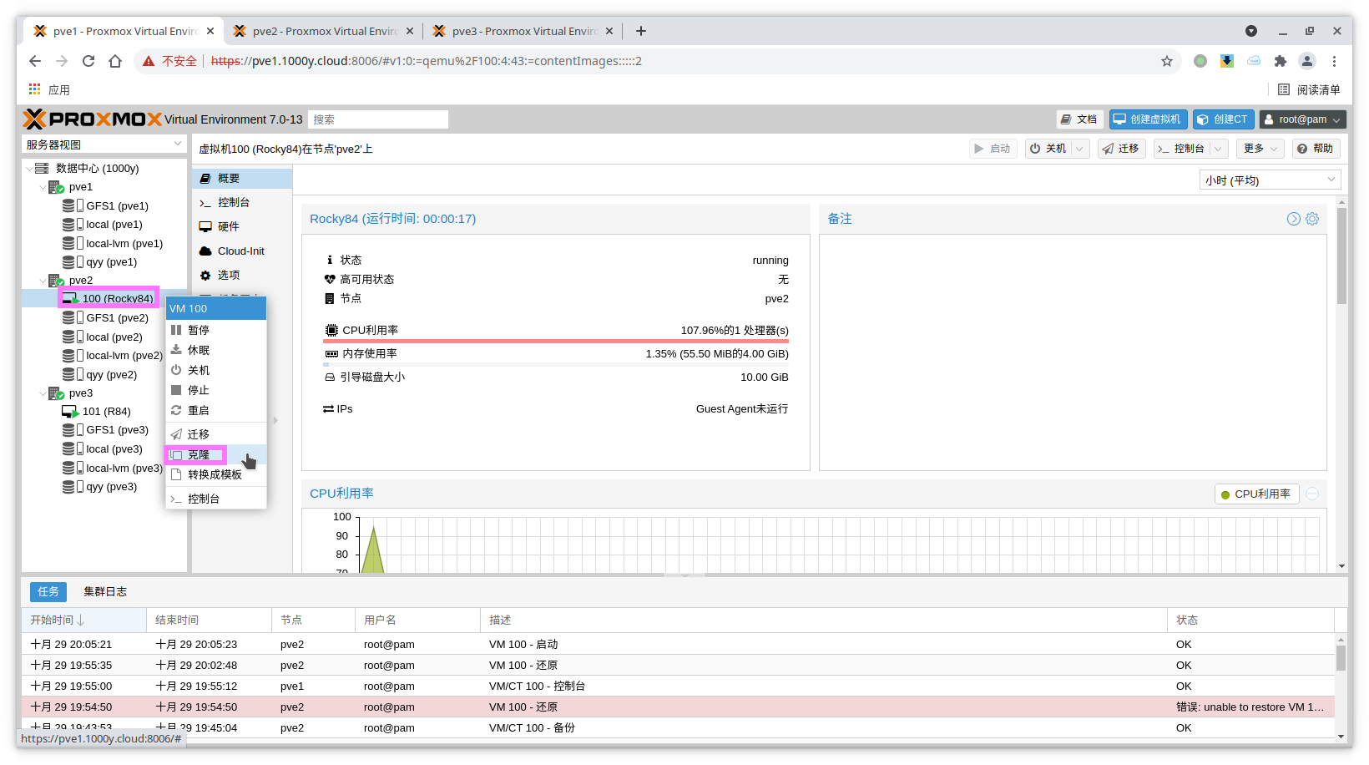Click the 休眠 (Hibernate) icon in the context menu
The image size is (1369, 765).
(176, 351)
